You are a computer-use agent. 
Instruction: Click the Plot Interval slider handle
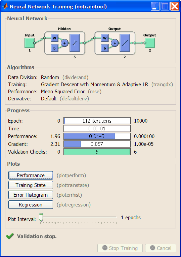click(41, 218)
